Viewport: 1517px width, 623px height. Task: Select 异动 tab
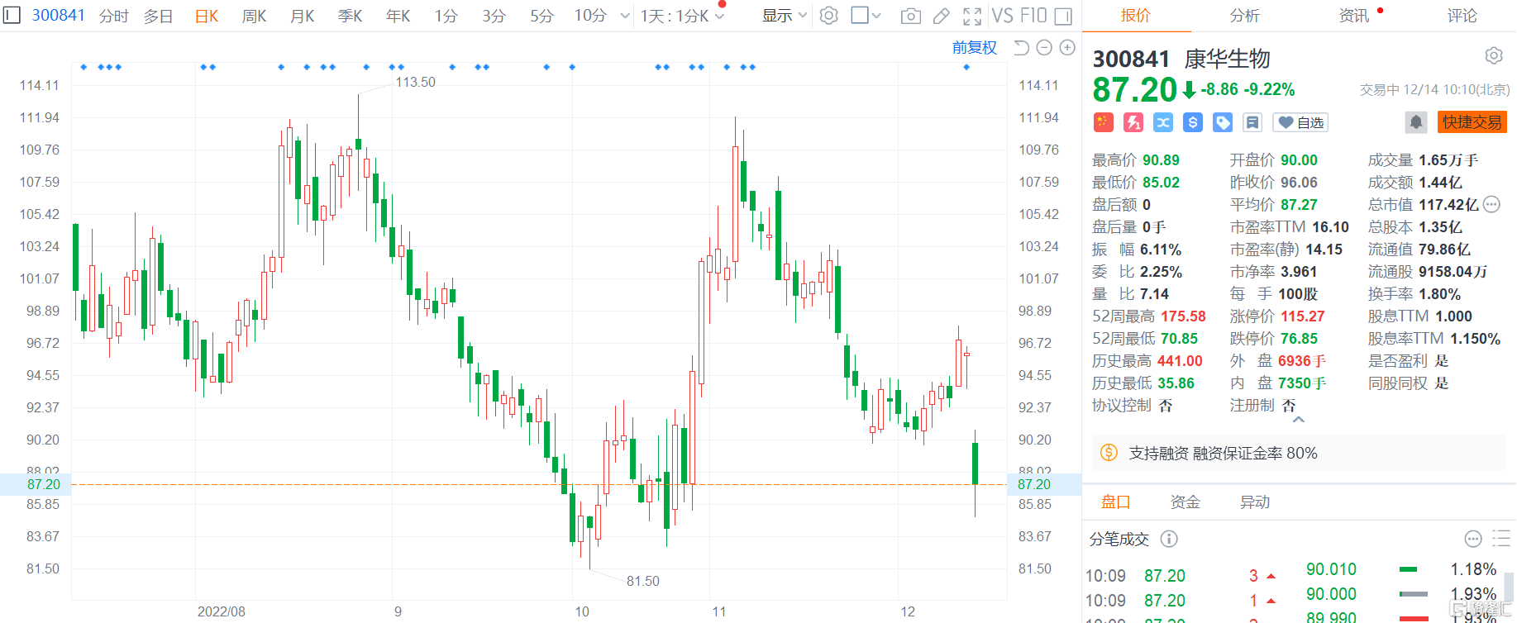click(1254, 502)
